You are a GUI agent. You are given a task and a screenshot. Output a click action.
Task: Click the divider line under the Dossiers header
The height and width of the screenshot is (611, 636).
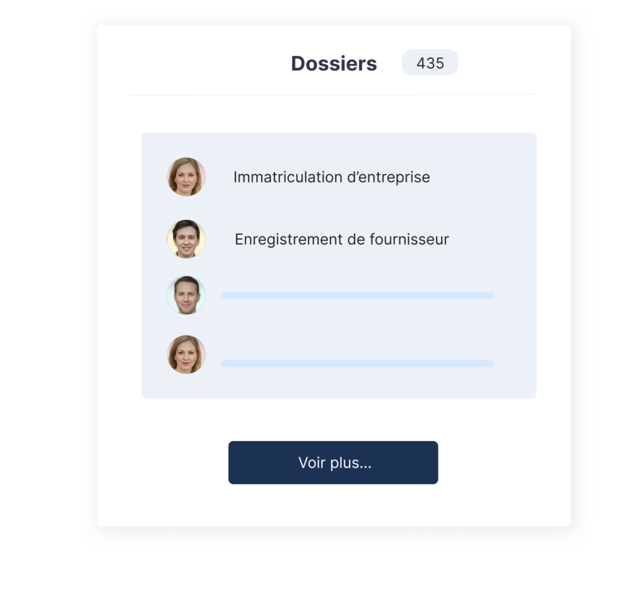tap(333, 94)
